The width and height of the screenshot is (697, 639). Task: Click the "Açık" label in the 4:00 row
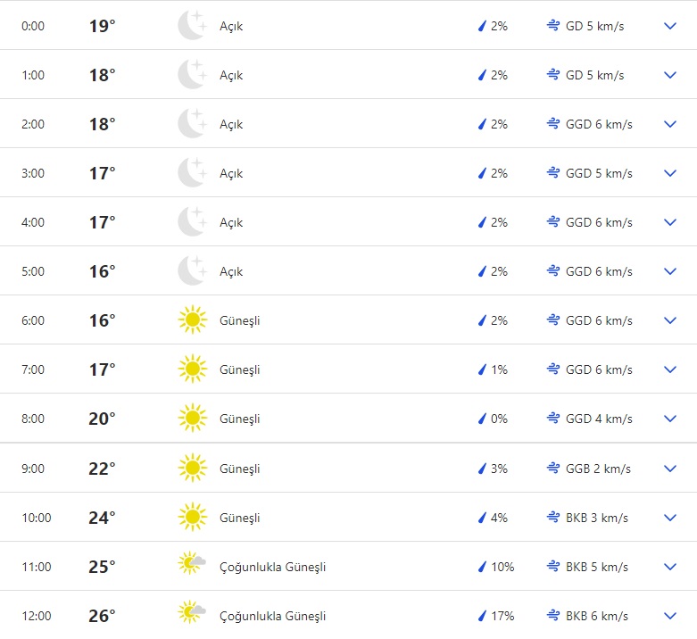point(231,222)
